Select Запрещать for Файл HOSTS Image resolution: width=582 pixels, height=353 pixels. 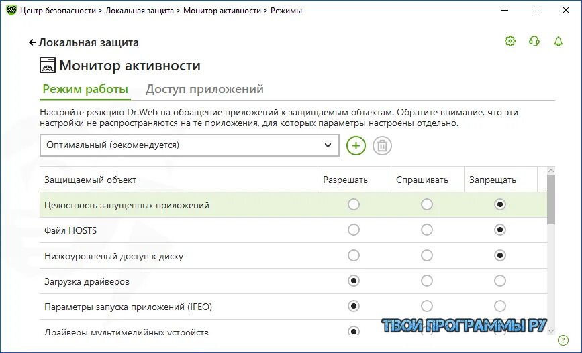click(x=500, y=230)
